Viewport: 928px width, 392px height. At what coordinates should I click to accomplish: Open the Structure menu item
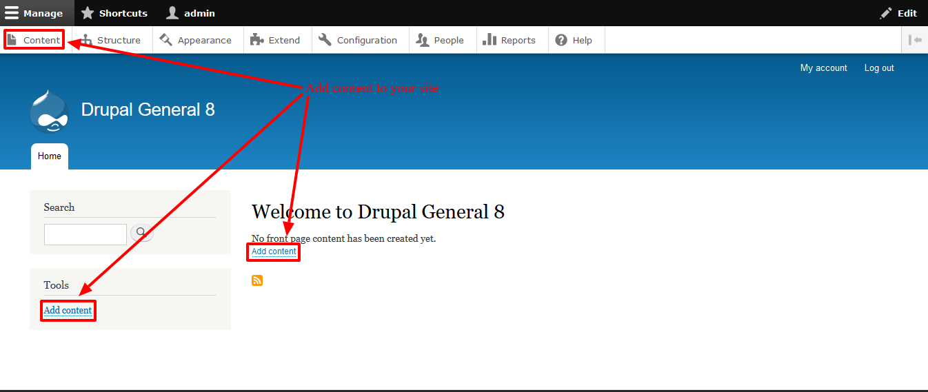click(x=111, y=40)
